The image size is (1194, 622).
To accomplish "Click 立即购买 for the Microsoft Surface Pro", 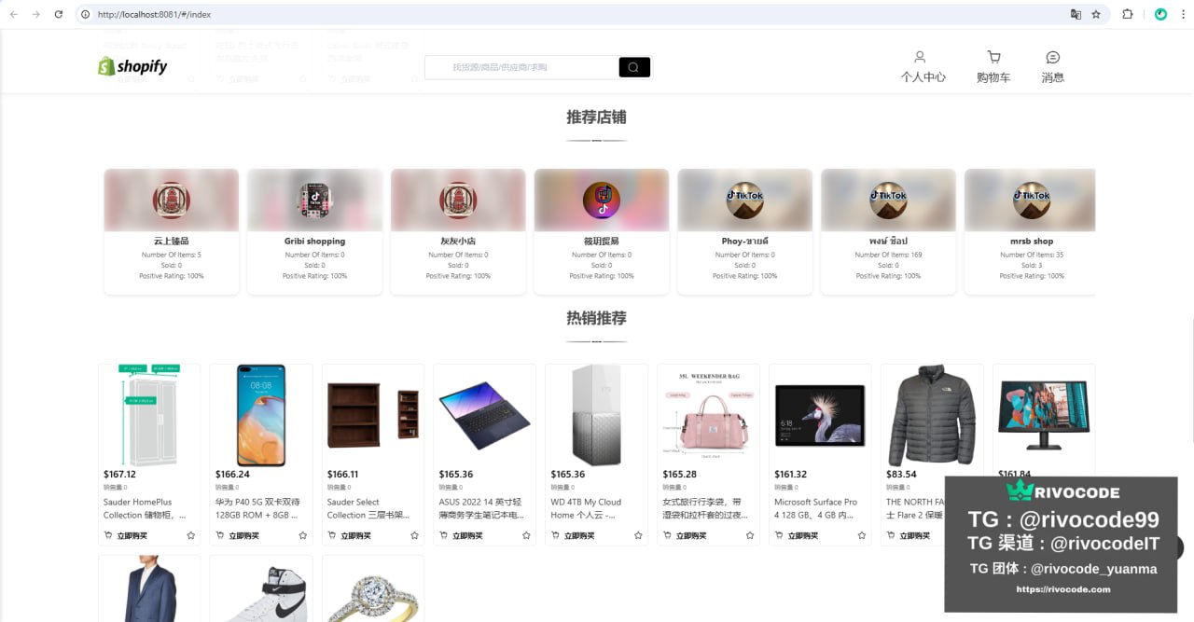I will coord(797,535).
